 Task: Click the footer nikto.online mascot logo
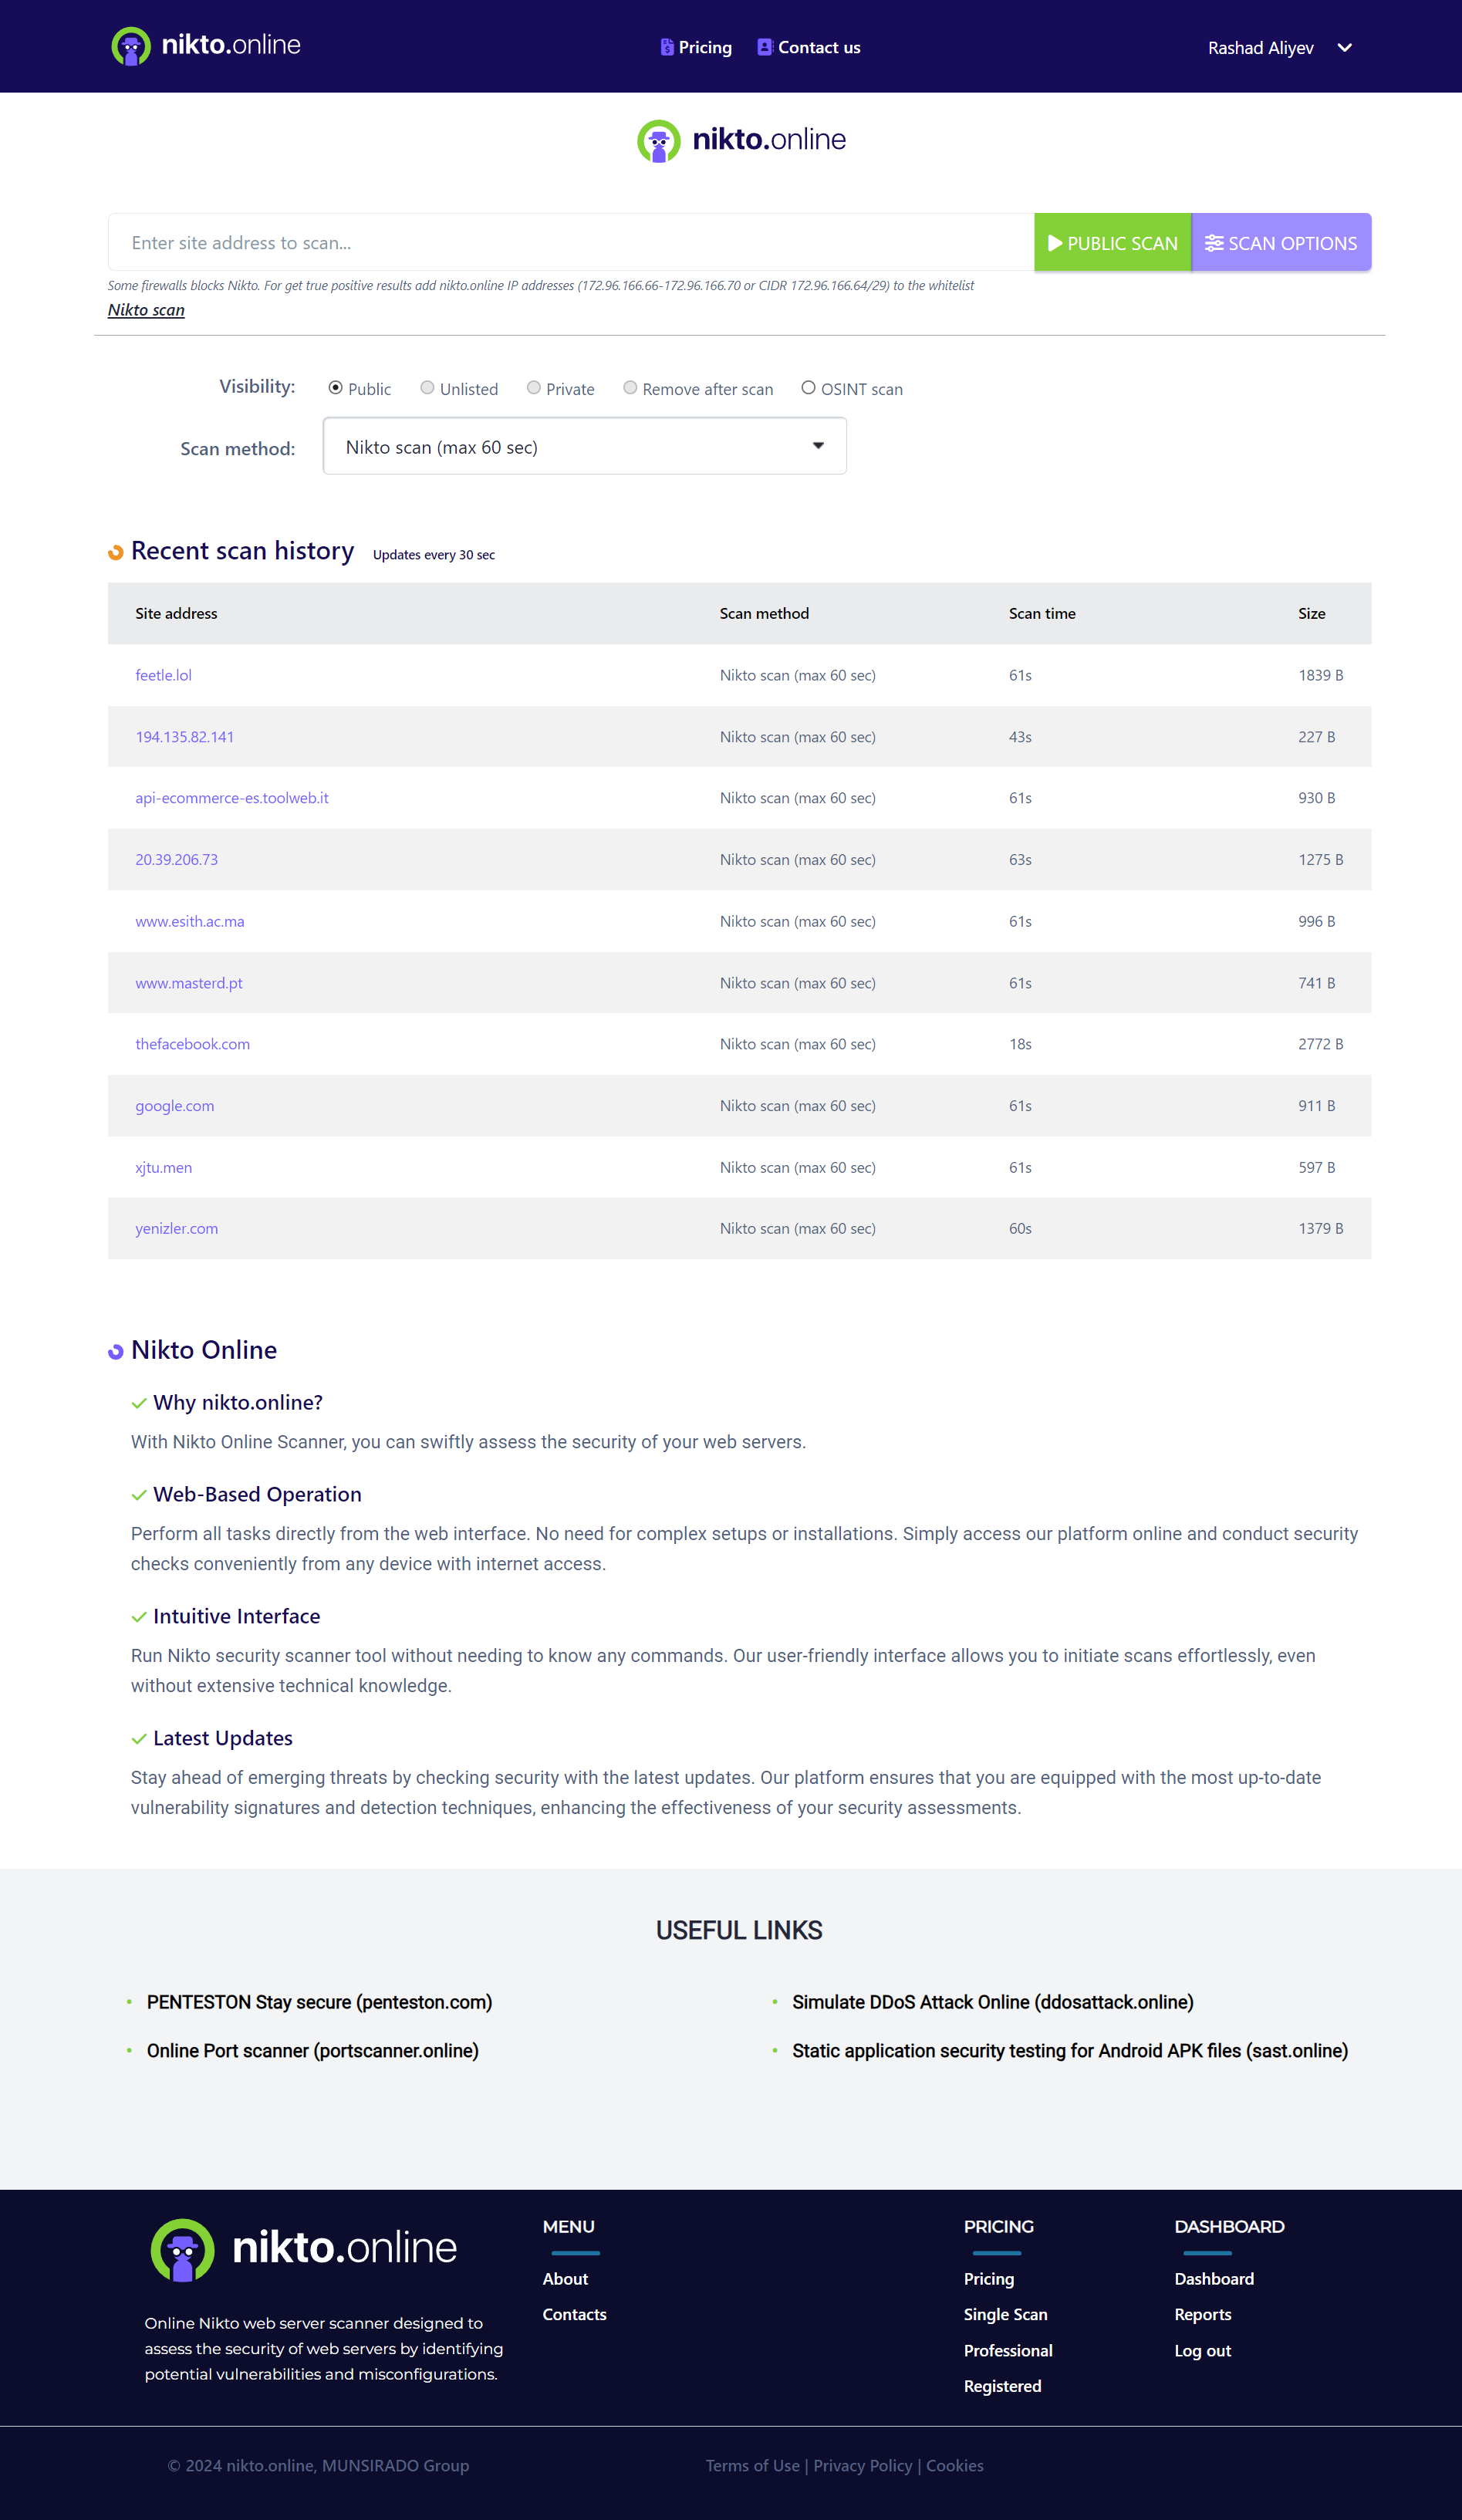coord(182,2250)
